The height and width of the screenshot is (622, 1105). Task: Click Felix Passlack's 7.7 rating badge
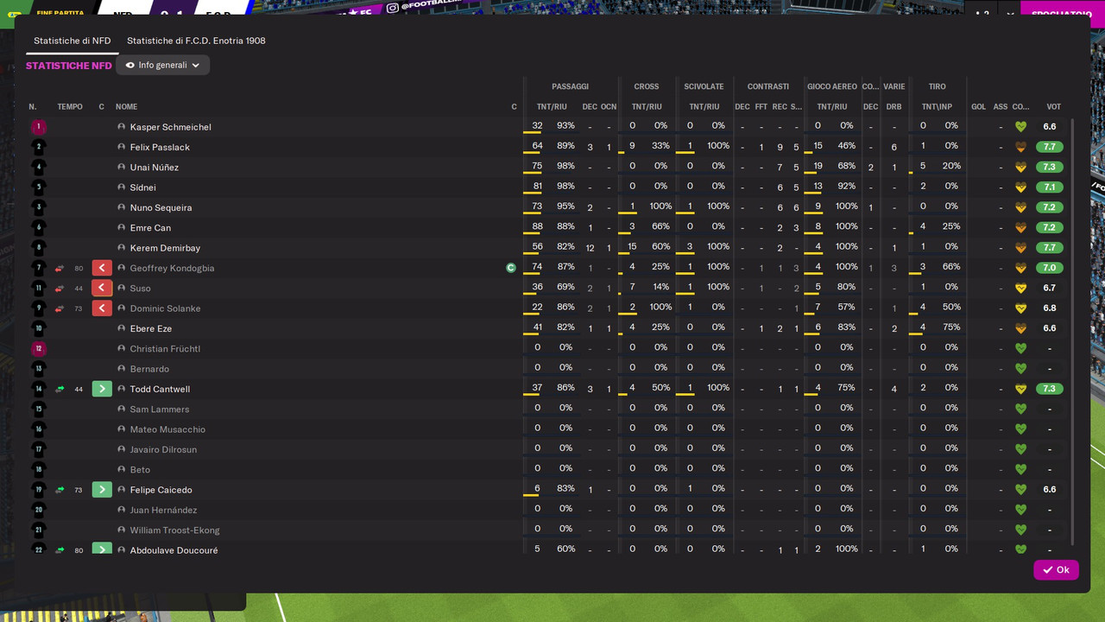pyautogui.click(x=1049, y=147)
